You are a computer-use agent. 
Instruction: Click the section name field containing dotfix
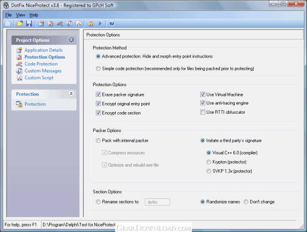coord(158,202)
